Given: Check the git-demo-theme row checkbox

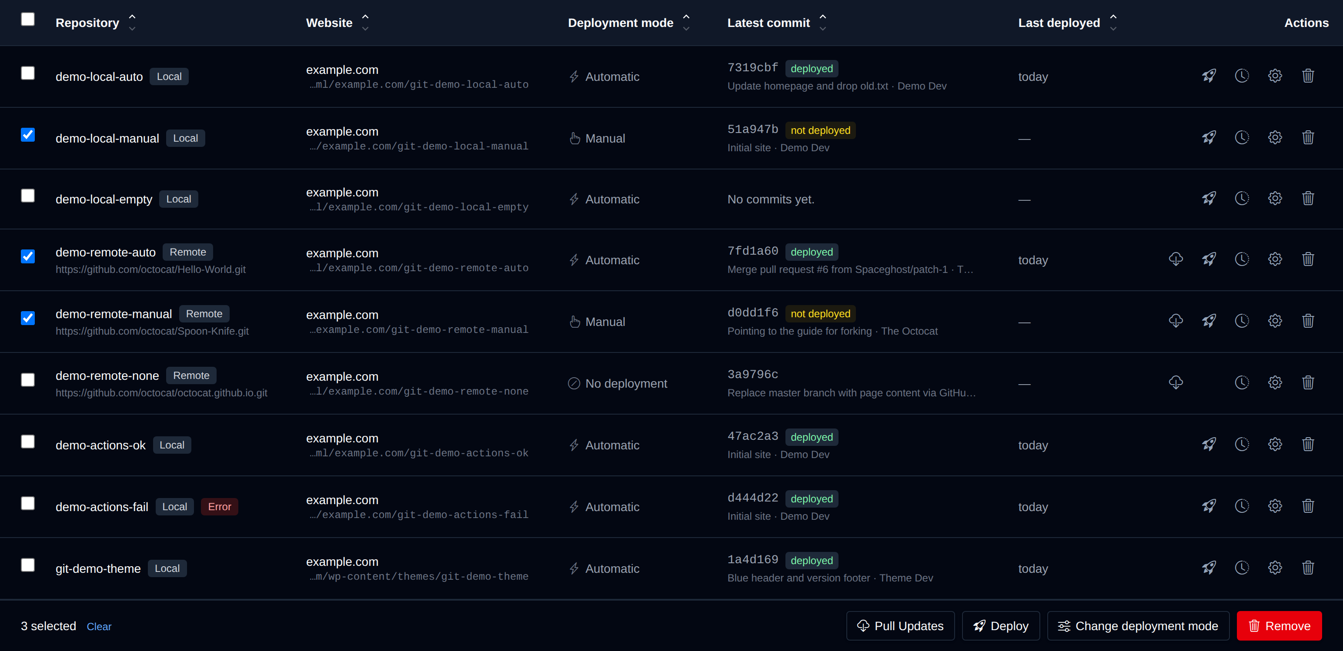Looking at the screenshot, I should click(28, 565).
